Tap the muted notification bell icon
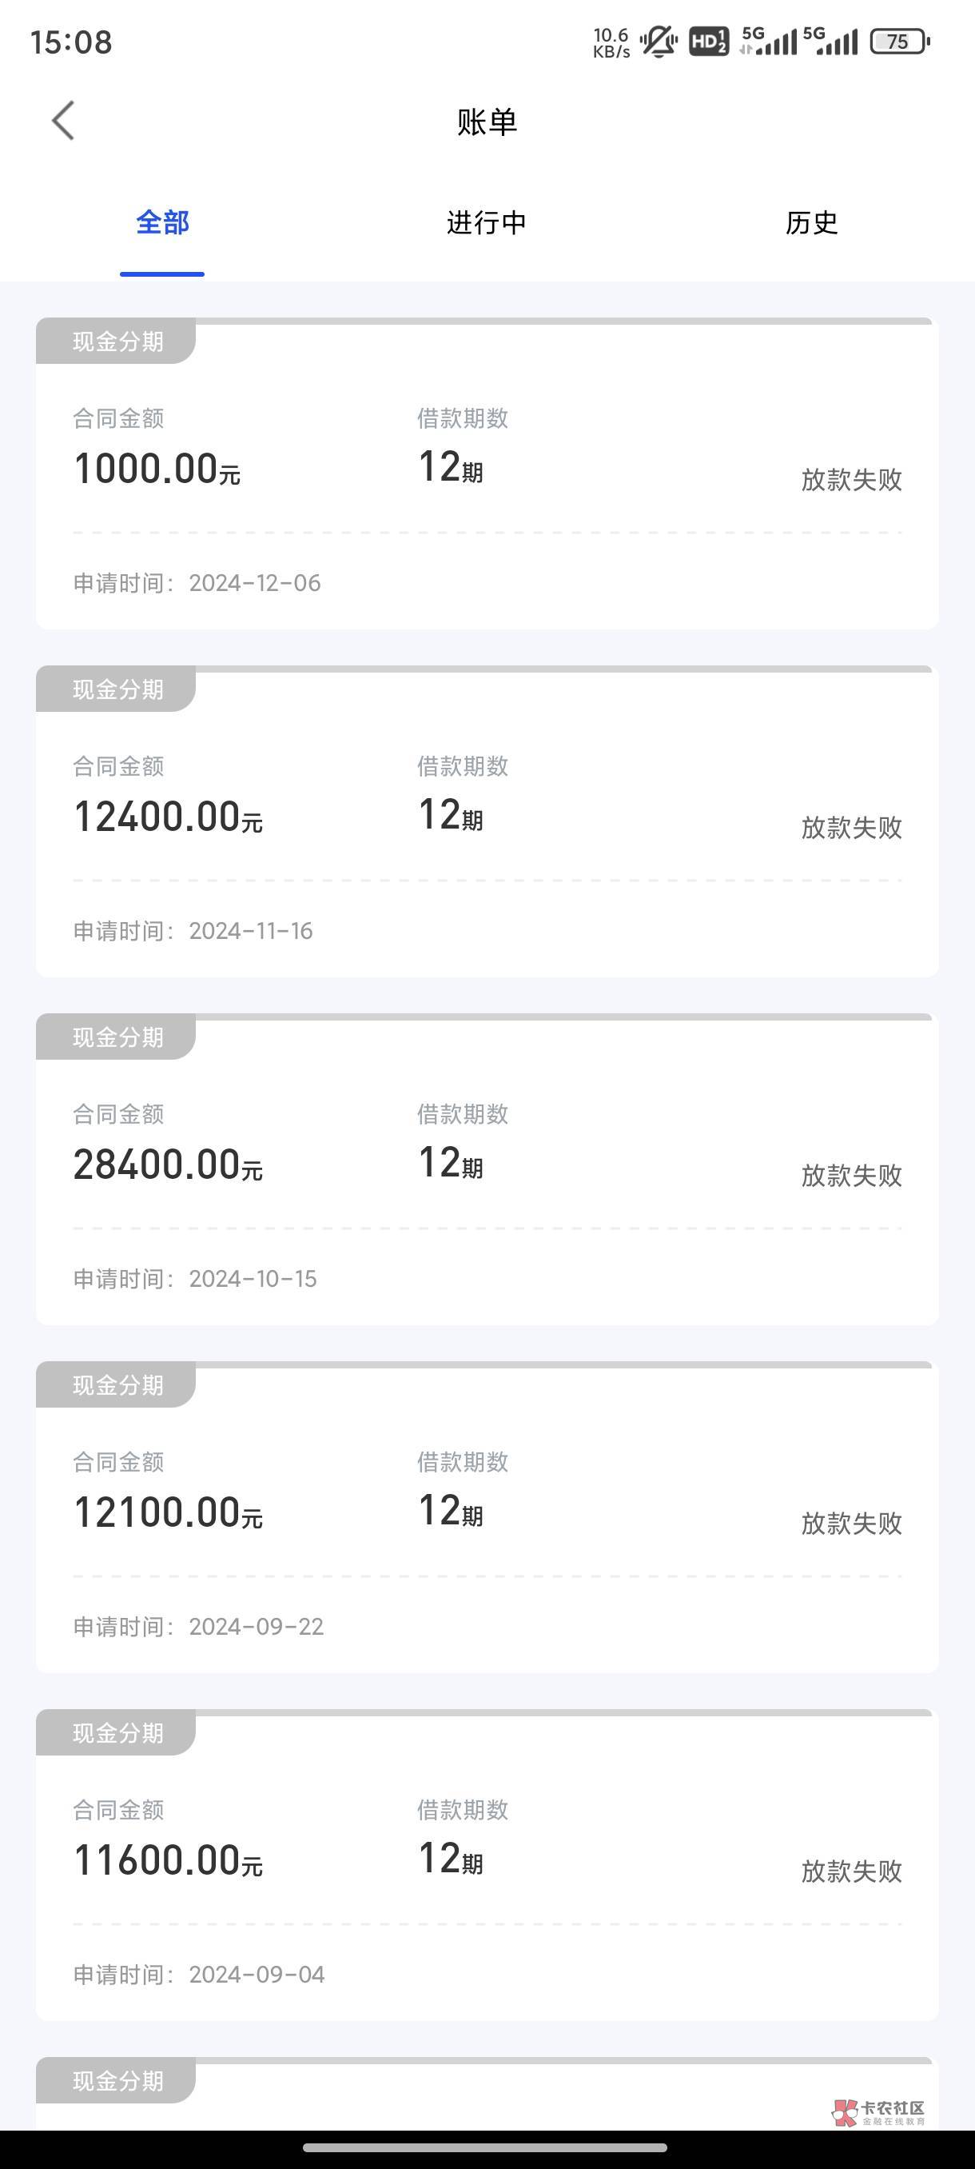This screenshot has height=2169, width=975. 658,42
